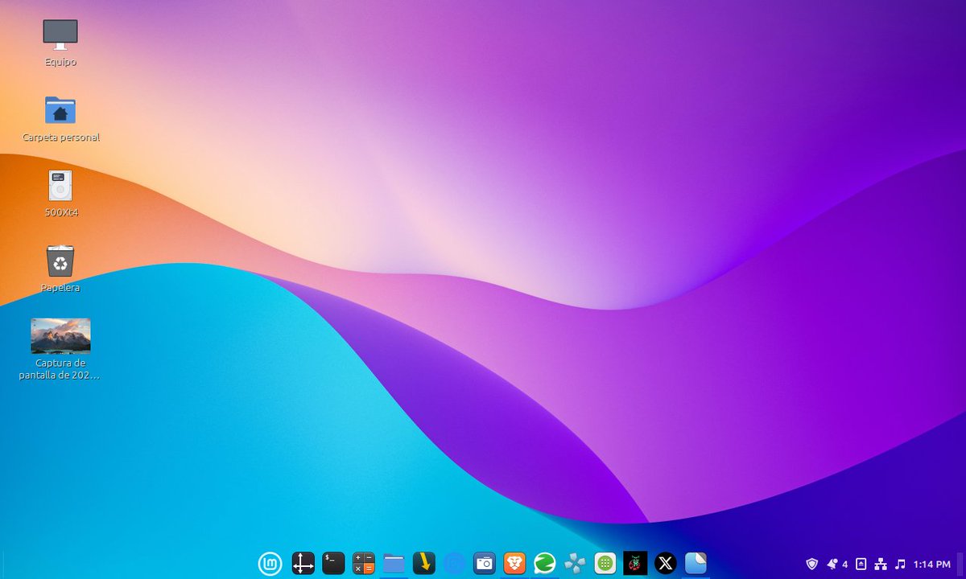Open the X social app from the dock

pyautogui.click(x=665, y=563)
